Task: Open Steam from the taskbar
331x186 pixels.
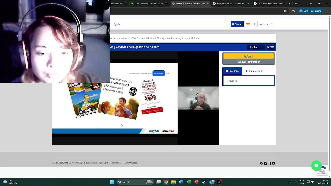Action: click(204, 182)
